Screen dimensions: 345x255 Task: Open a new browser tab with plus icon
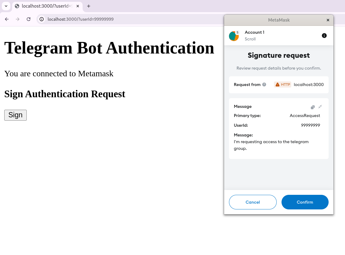(x=89, y=6)
